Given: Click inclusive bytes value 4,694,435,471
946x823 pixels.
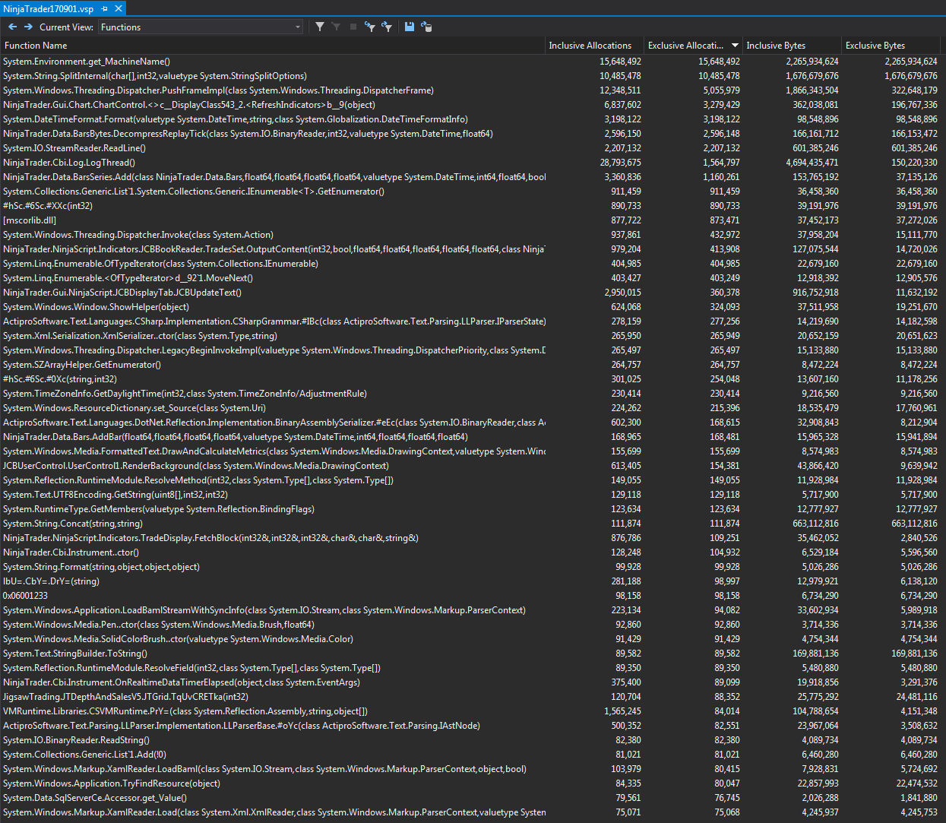Looking at the screenshot, I should click(812, 163).
